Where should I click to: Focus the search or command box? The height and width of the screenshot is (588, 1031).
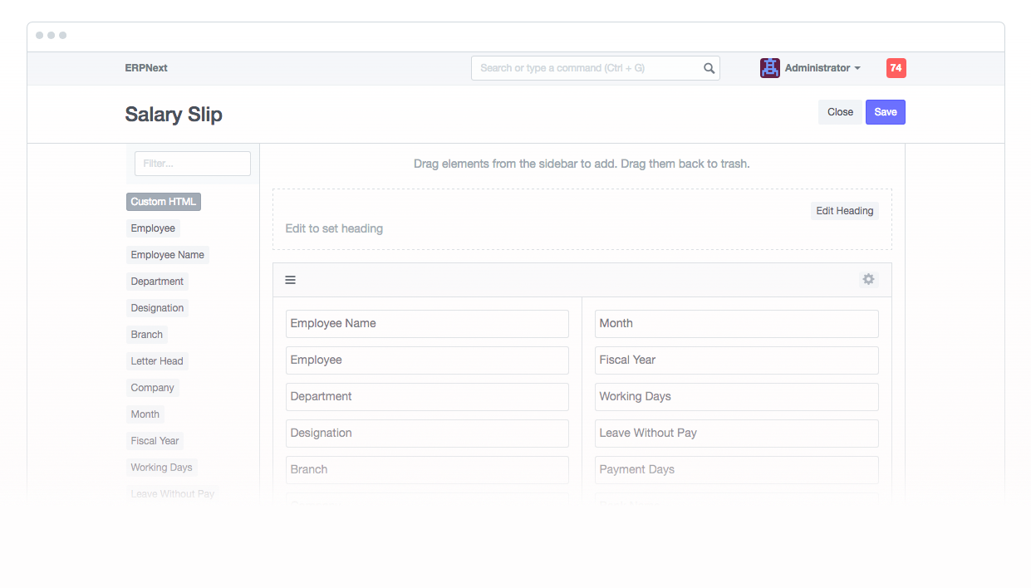coord(595,68)
